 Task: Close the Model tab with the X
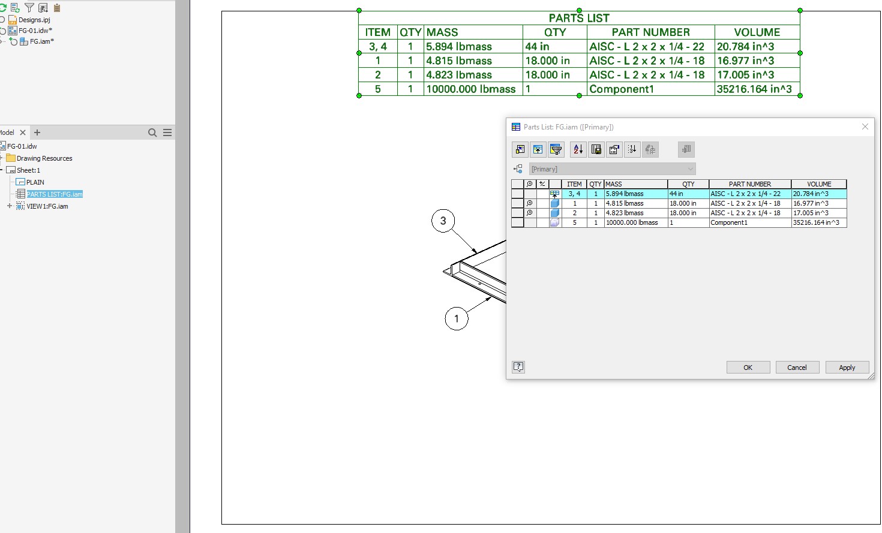point(23,133)
